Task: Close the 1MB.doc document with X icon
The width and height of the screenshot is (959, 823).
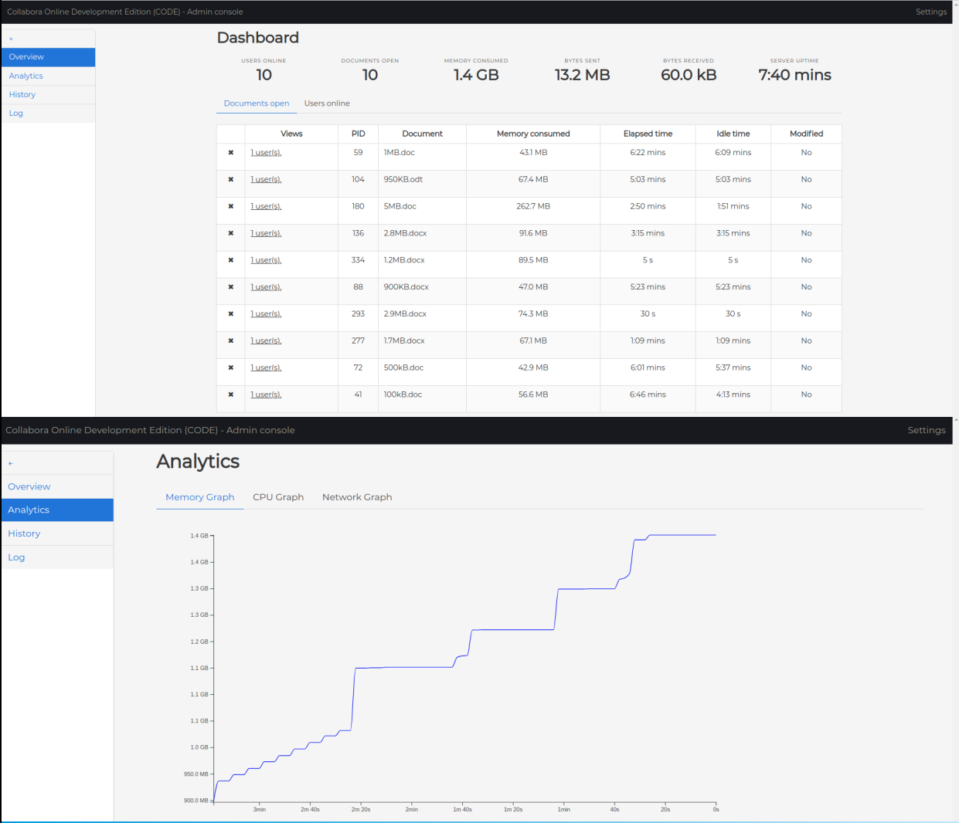Action: point(230,153)
